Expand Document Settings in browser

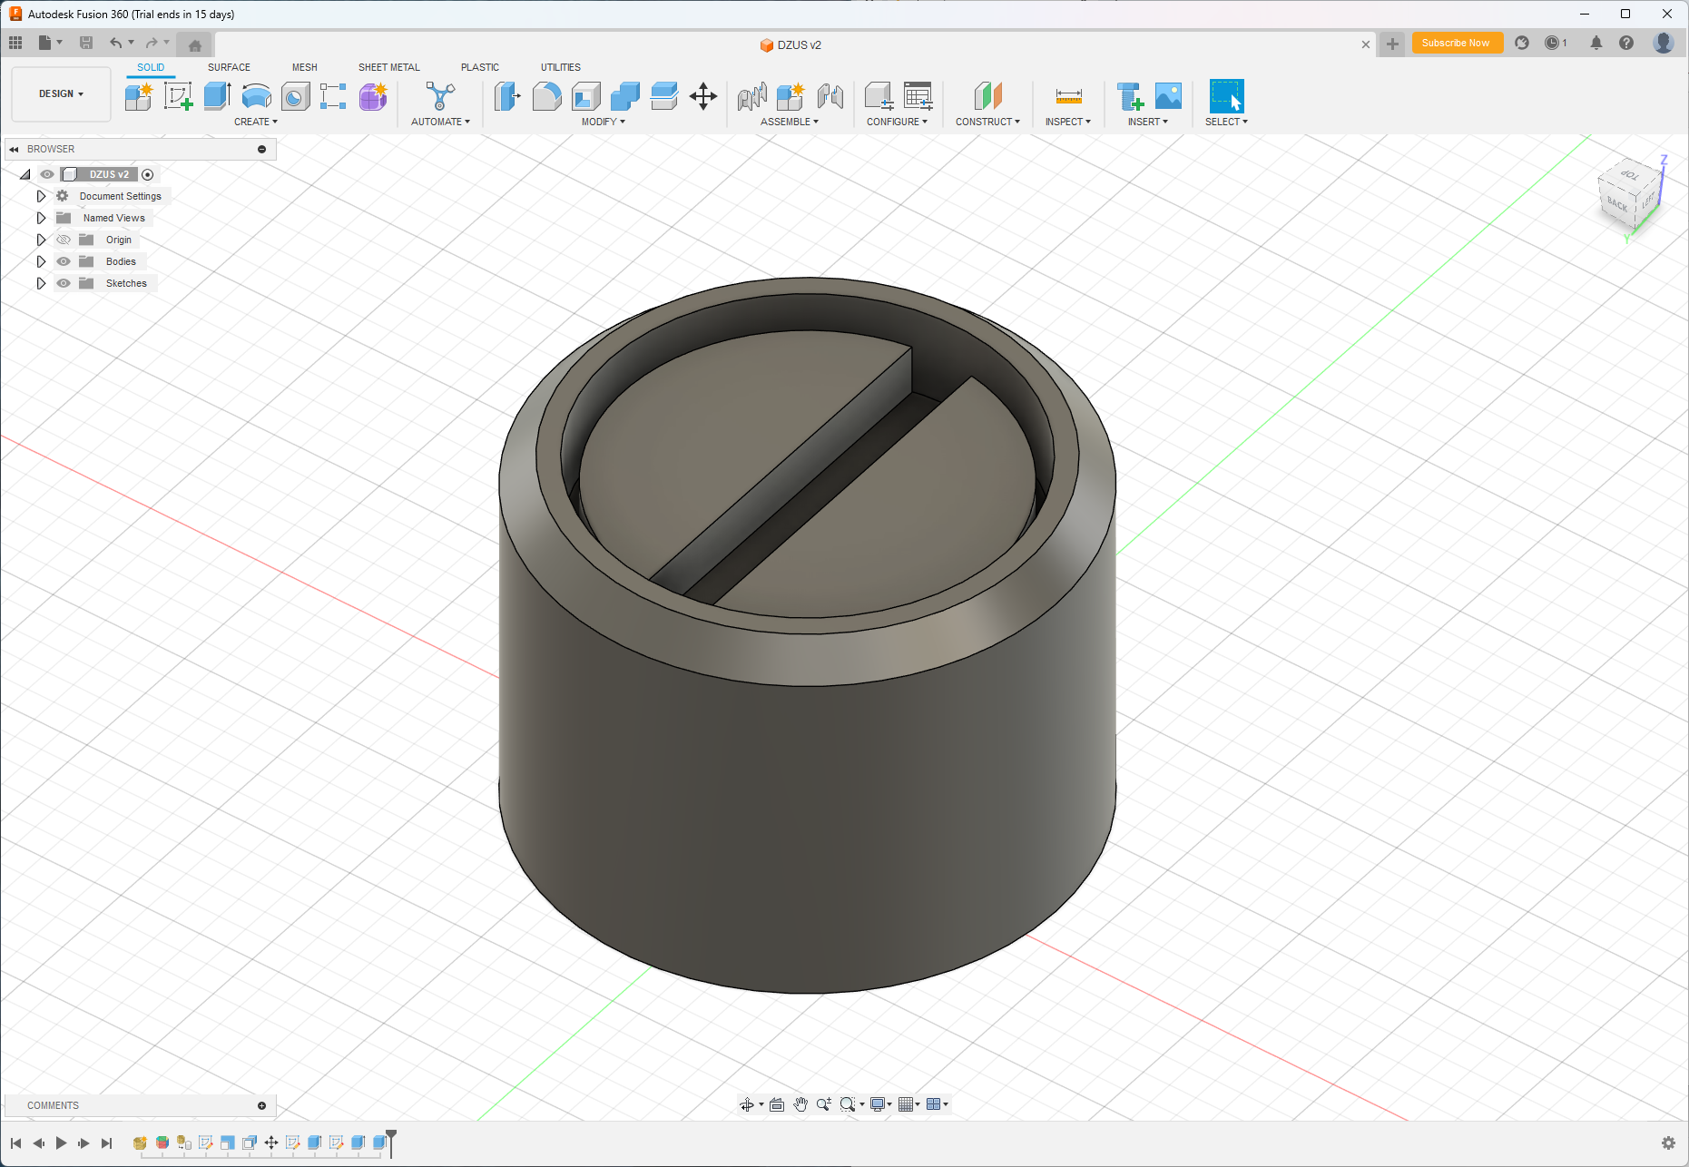point(41,196)
